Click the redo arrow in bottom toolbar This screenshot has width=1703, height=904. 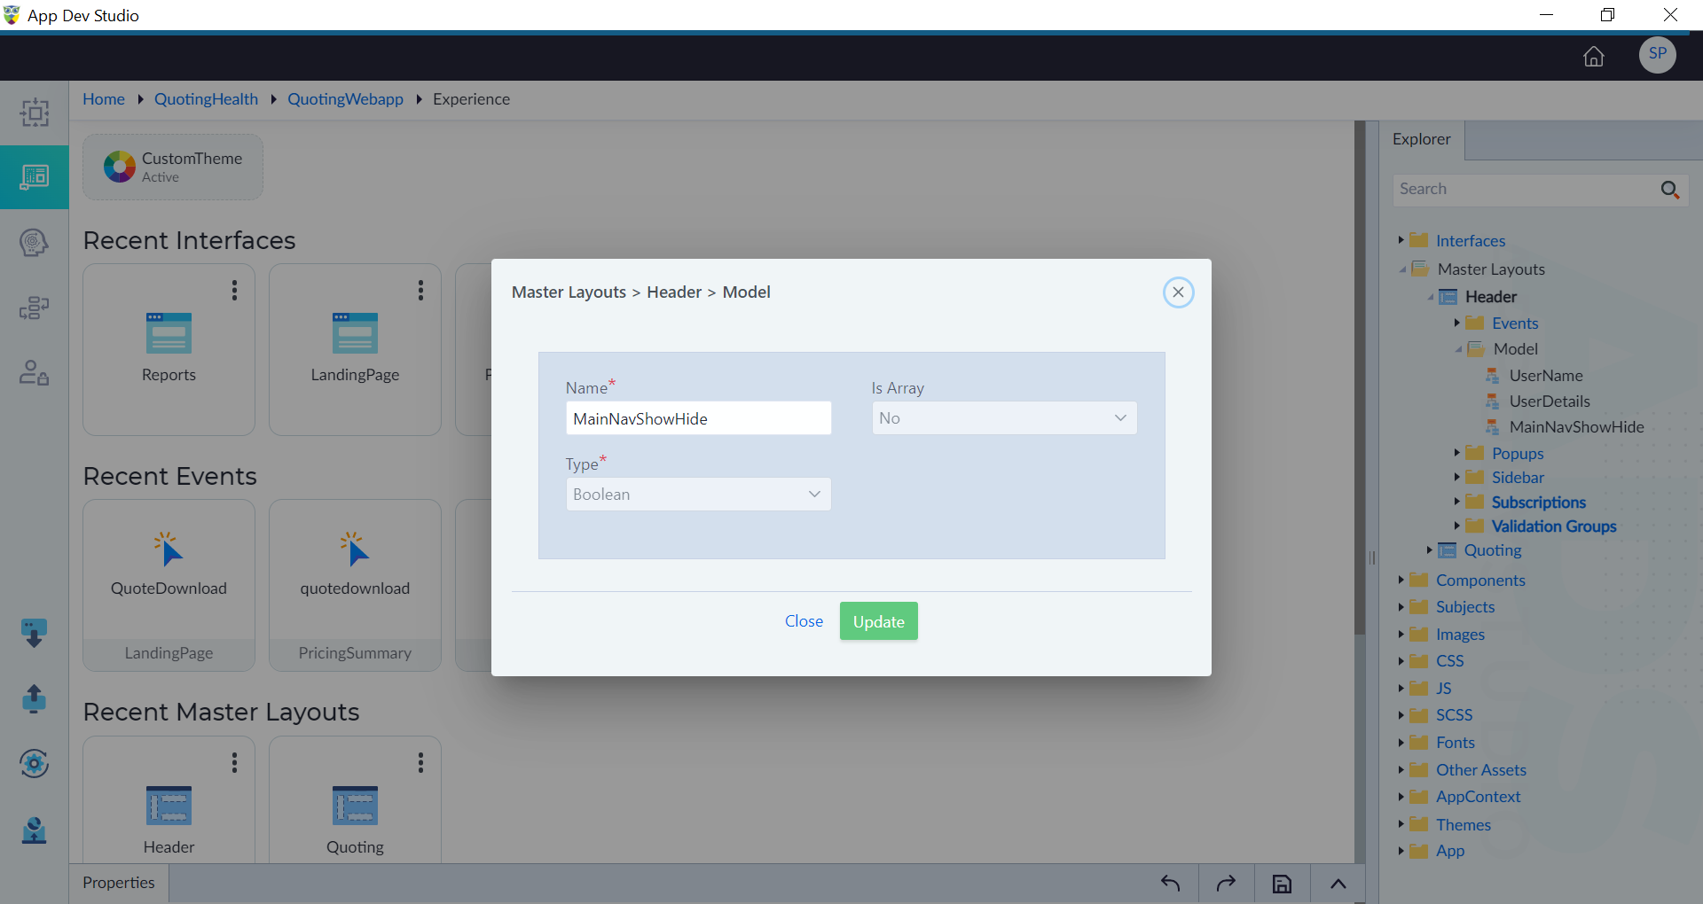point(1226,883)
